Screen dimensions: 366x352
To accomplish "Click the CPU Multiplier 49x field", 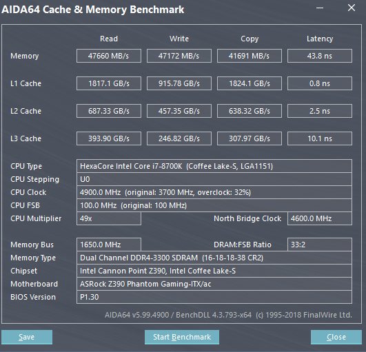I will point(109,218).
